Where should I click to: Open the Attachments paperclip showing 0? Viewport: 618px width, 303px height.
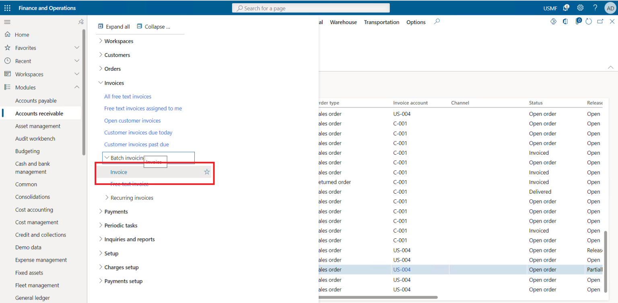(578, 21)
